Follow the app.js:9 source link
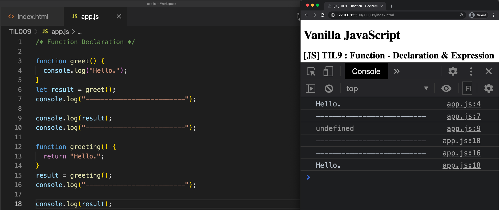Viewport: 499px width, 210px height. click(463, 129)
